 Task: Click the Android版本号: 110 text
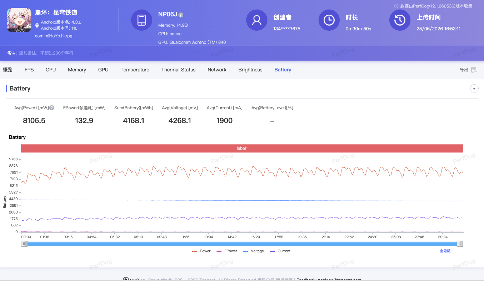(x=59, y=28)
